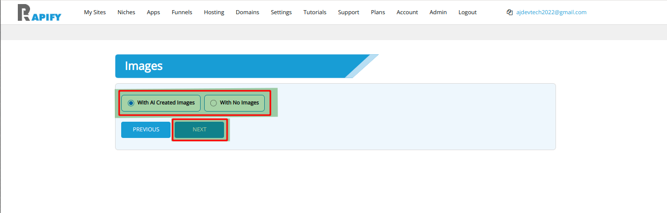The width and height of the screenshot is (667, 213).
Task: Open Settings from the top navigation
Action: 281,12
